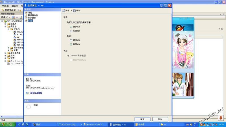Select the 授予 radio button

[x=71, y=27]
